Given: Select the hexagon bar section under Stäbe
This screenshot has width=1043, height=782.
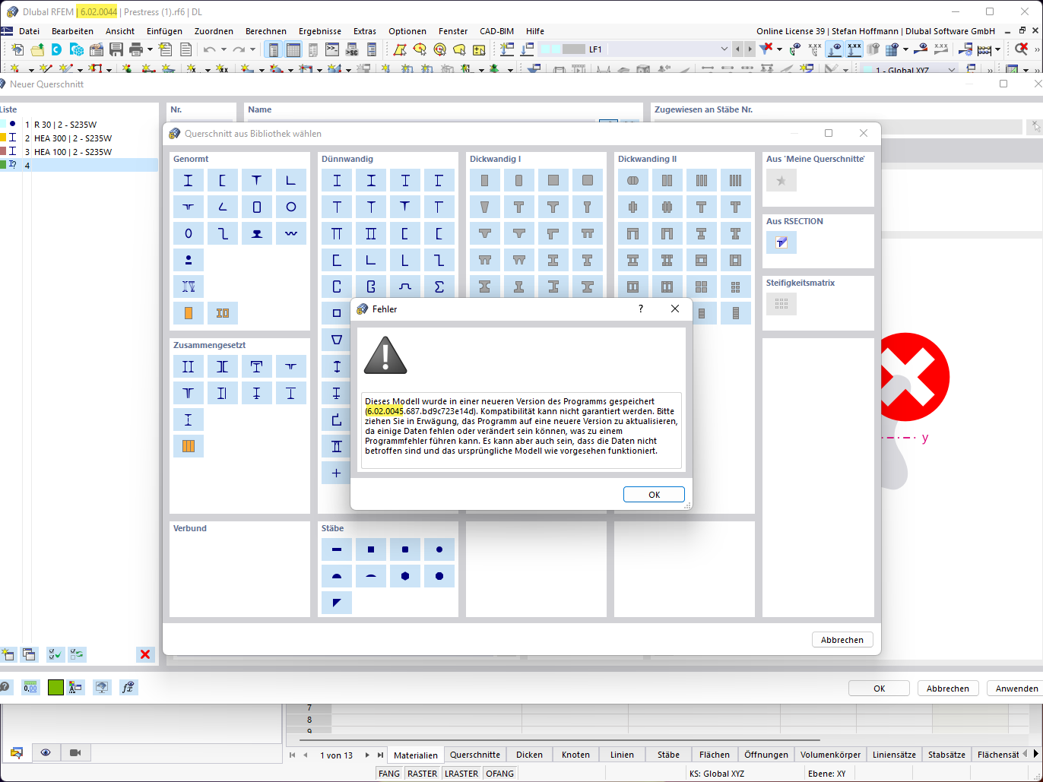Looking at the screenshot, I should pos(405,576).
